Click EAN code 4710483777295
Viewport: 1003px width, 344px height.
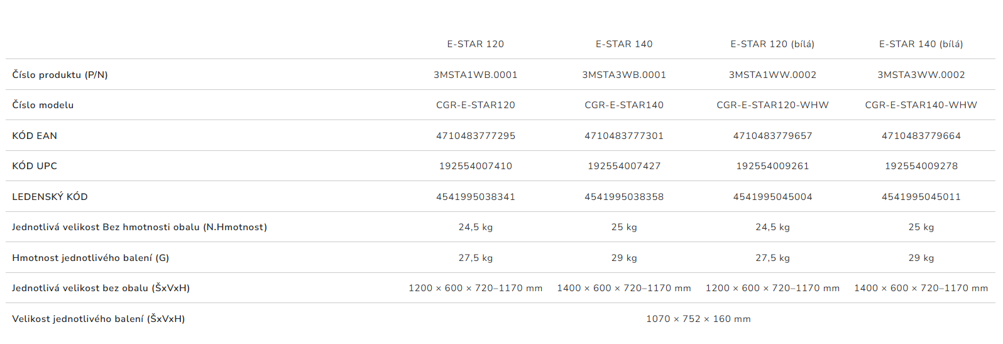point(475,136)
